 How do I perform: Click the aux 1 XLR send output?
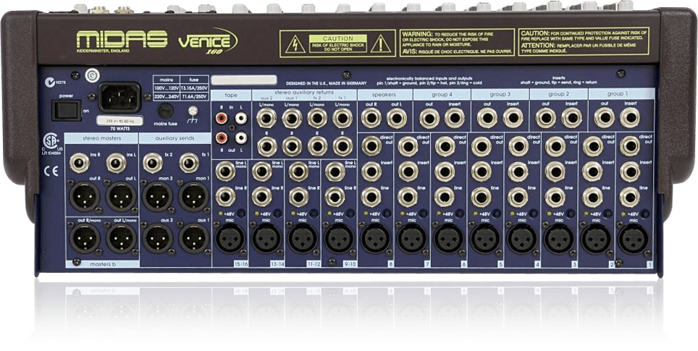click(x=193, y=238)
